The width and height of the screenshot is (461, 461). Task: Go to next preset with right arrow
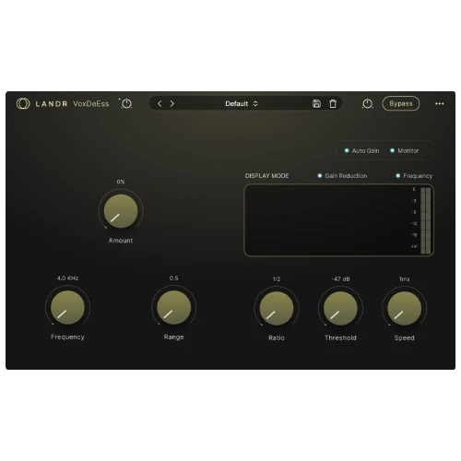click(x=172, y=103)
